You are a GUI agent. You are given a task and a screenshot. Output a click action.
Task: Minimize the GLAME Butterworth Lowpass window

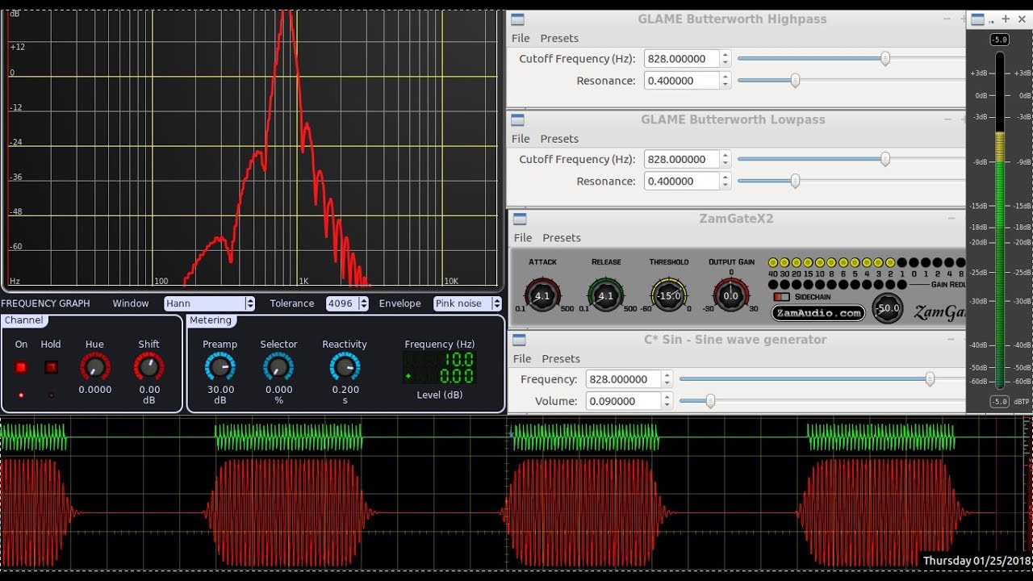pos(948,119)
